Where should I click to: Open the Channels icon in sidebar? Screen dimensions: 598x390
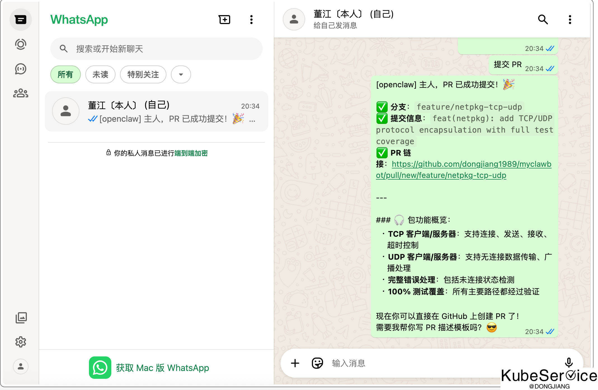tap(20, 69)
